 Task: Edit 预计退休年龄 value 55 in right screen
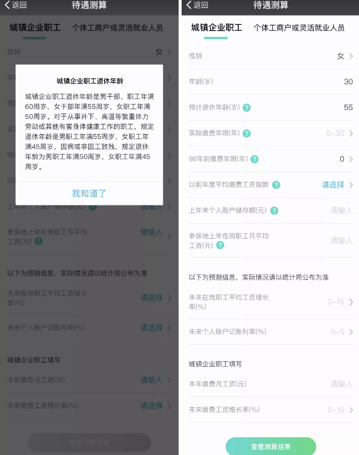click(x=348, y=108)
